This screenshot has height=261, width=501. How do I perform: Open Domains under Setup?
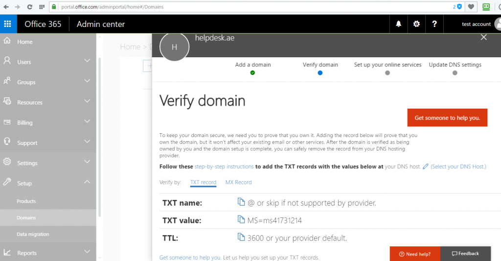(26, 217)
